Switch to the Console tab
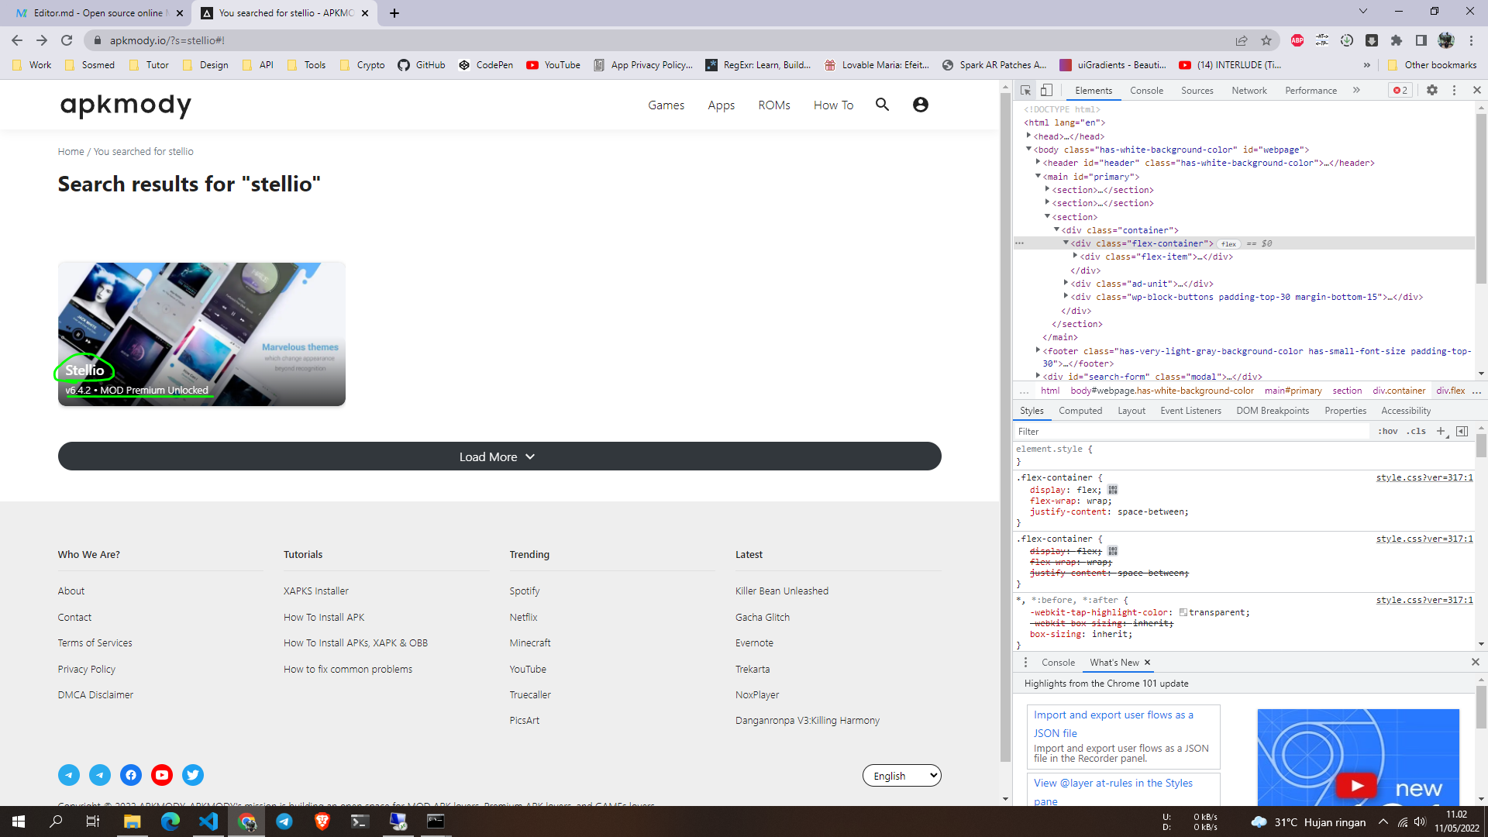1488x837 pixels. click(x=1146, y=90)
